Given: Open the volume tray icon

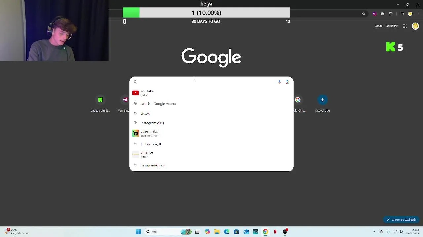Looking at the screenshot, I should [x=401, y=232].
